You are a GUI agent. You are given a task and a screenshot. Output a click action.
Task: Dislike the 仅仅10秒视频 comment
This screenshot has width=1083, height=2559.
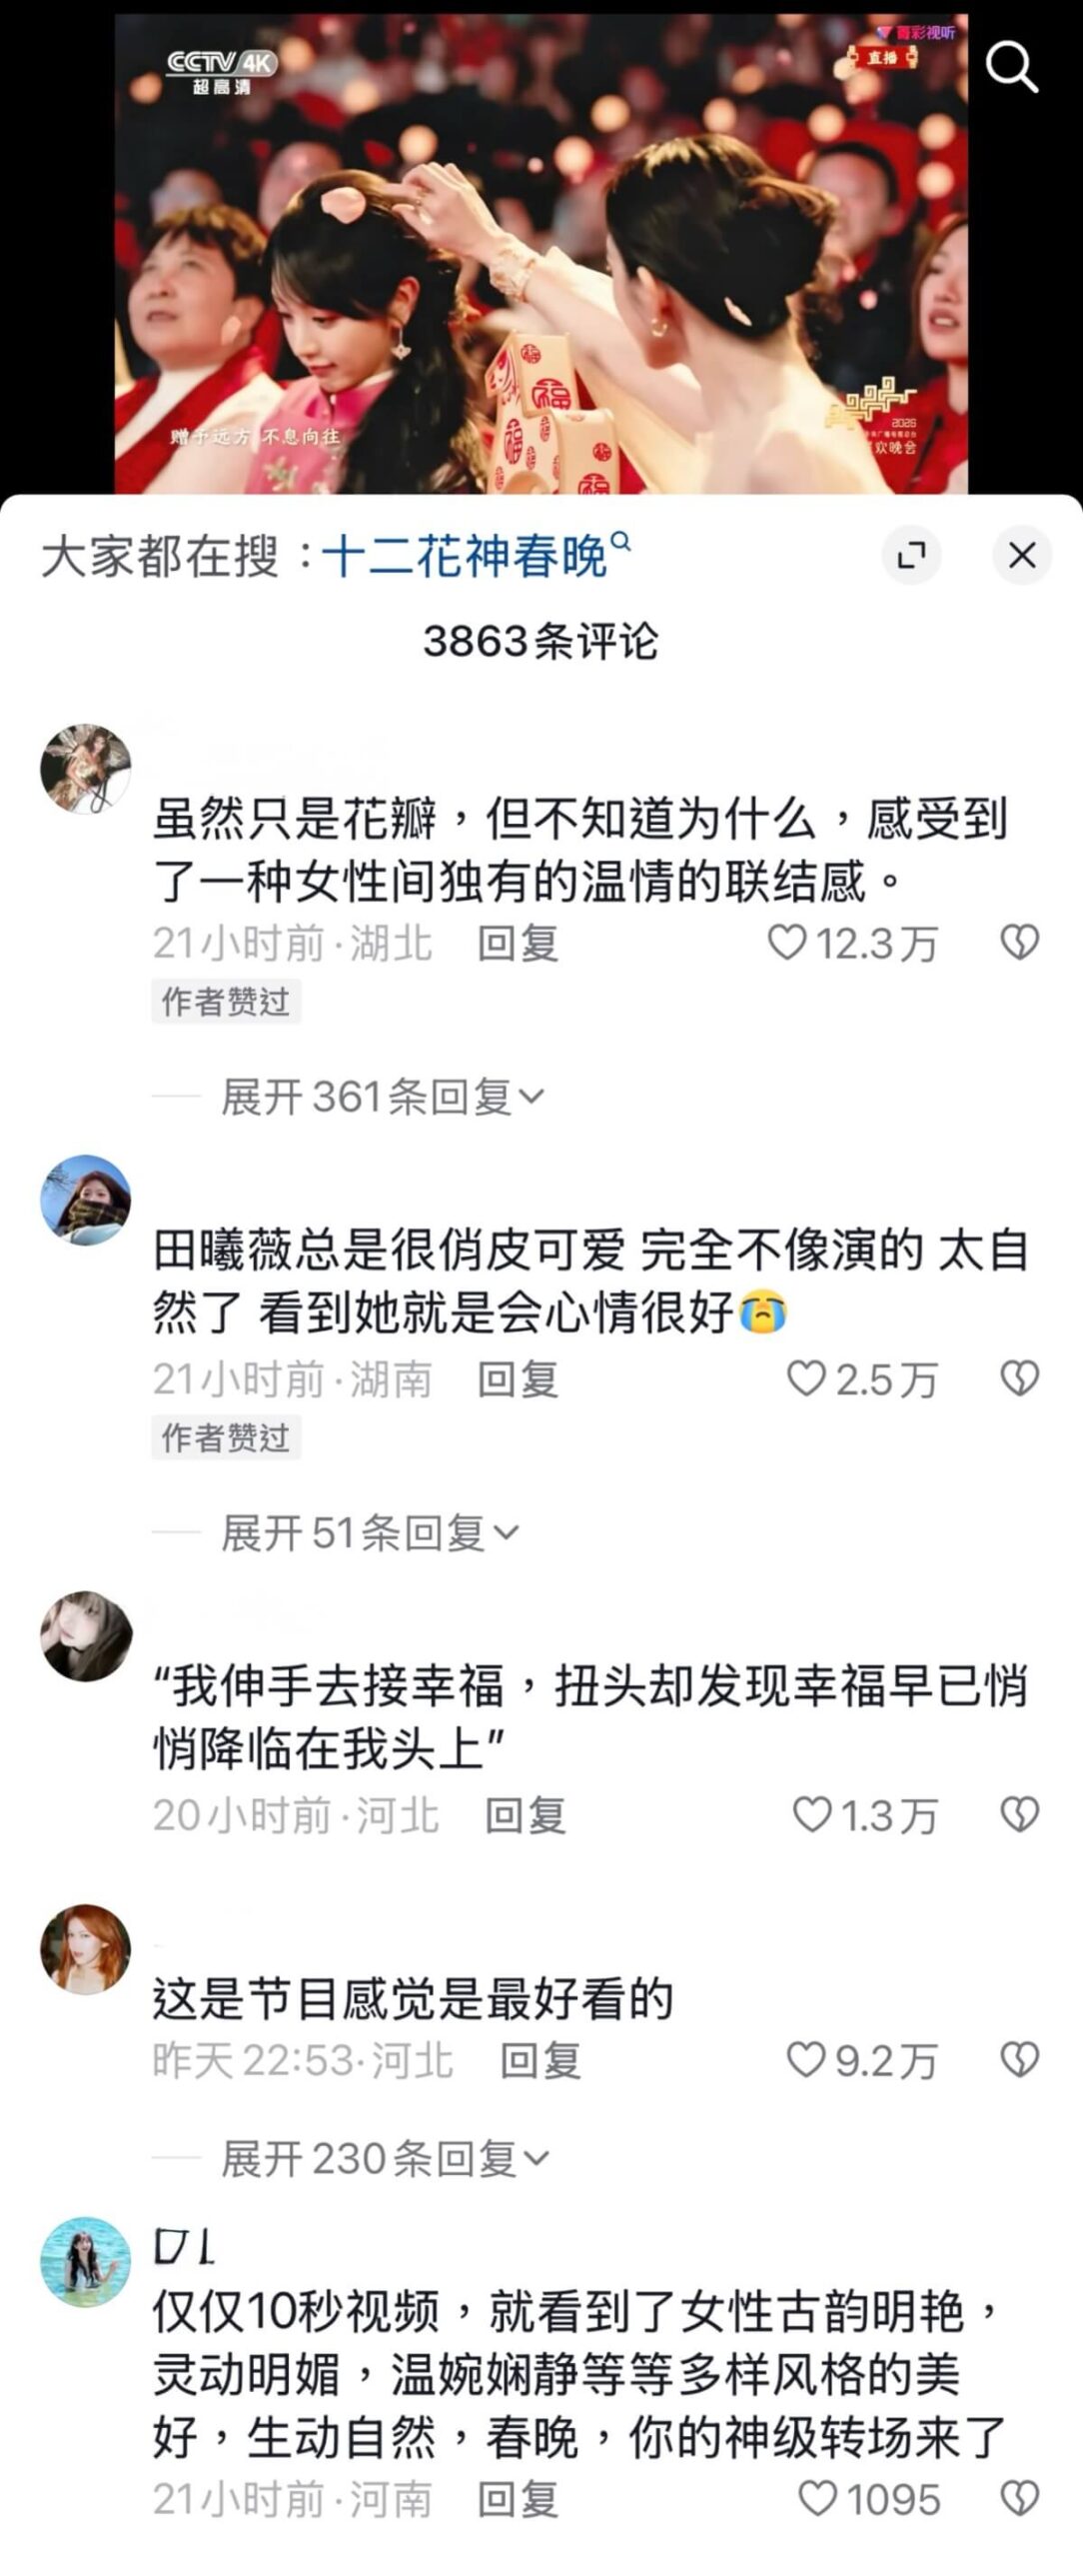point(1020,2498)
